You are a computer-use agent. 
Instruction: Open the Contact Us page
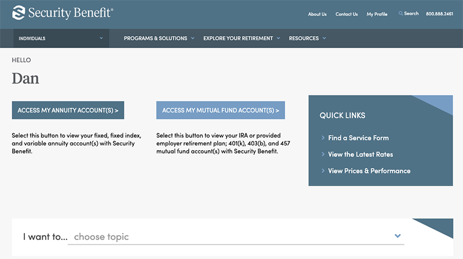pyautogui.click(x=346, y=14)
